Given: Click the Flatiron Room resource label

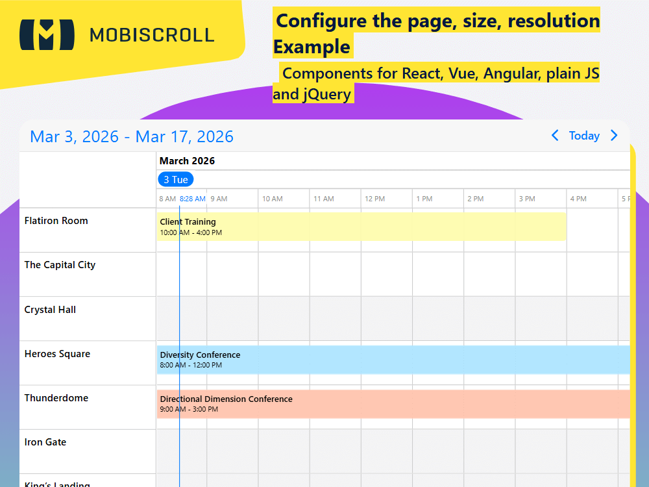Looking at the screenshot, I should pyautogui.click(x=56, y=221).
